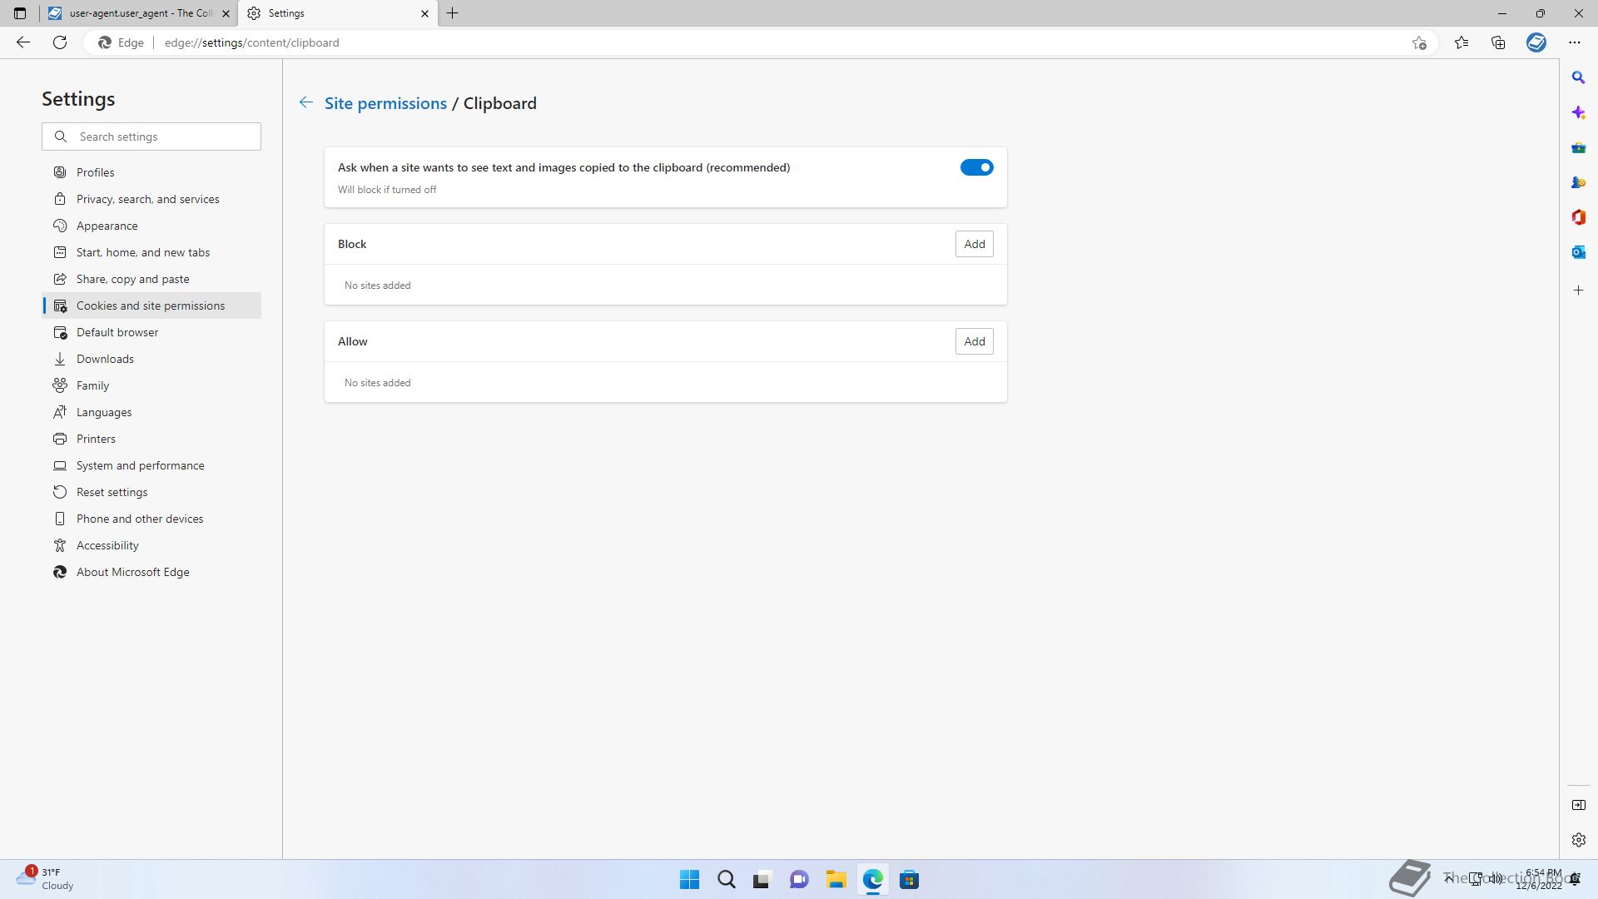Add this page to favorites

click(1419, 42)
